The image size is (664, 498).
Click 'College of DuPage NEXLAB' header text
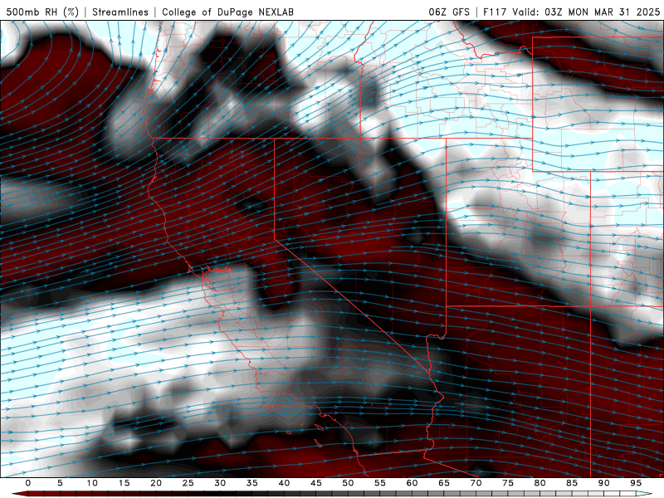point(227,12)
